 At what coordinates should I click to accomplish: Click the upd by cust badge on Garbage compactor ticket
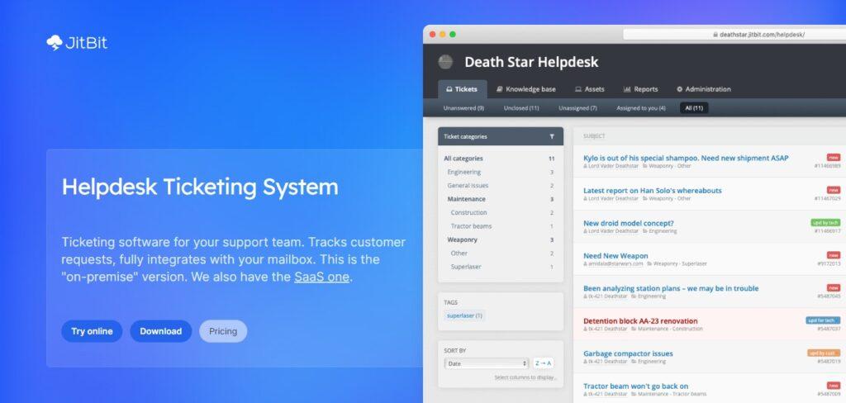tap(824, 353)
